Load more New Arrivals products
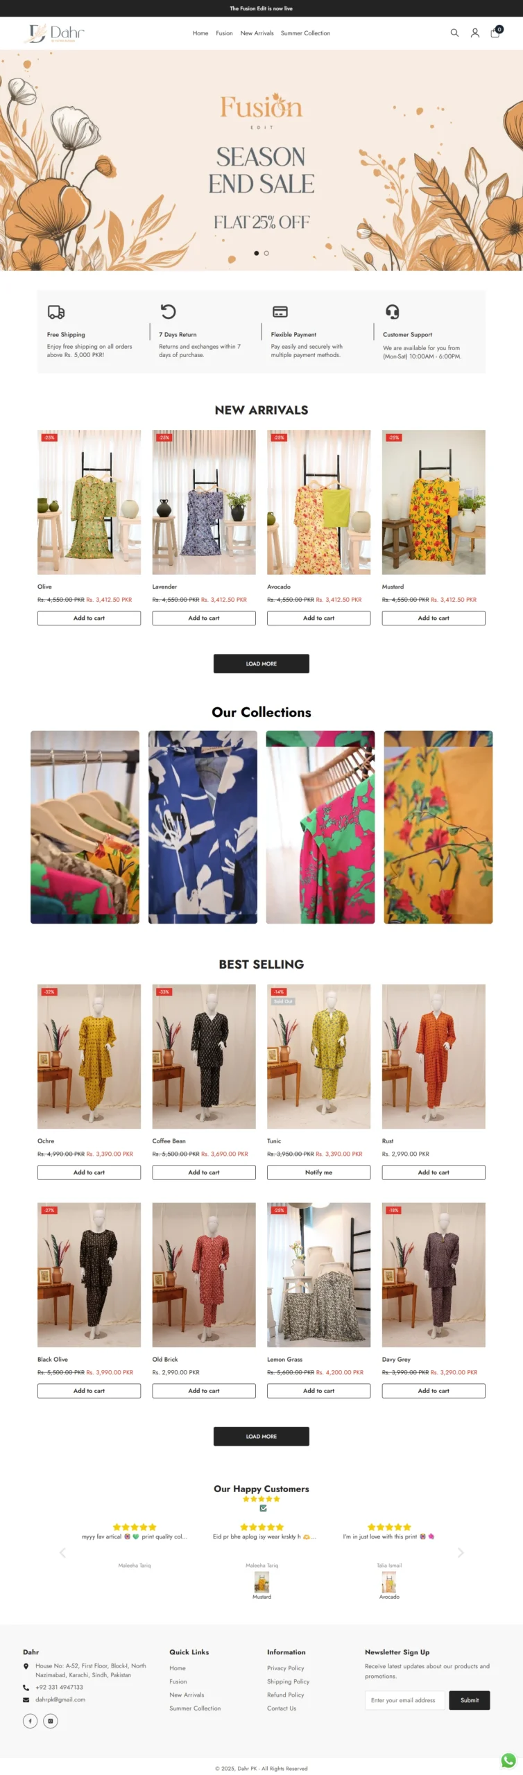This screenshot has width=523, height=1775. 261,664
